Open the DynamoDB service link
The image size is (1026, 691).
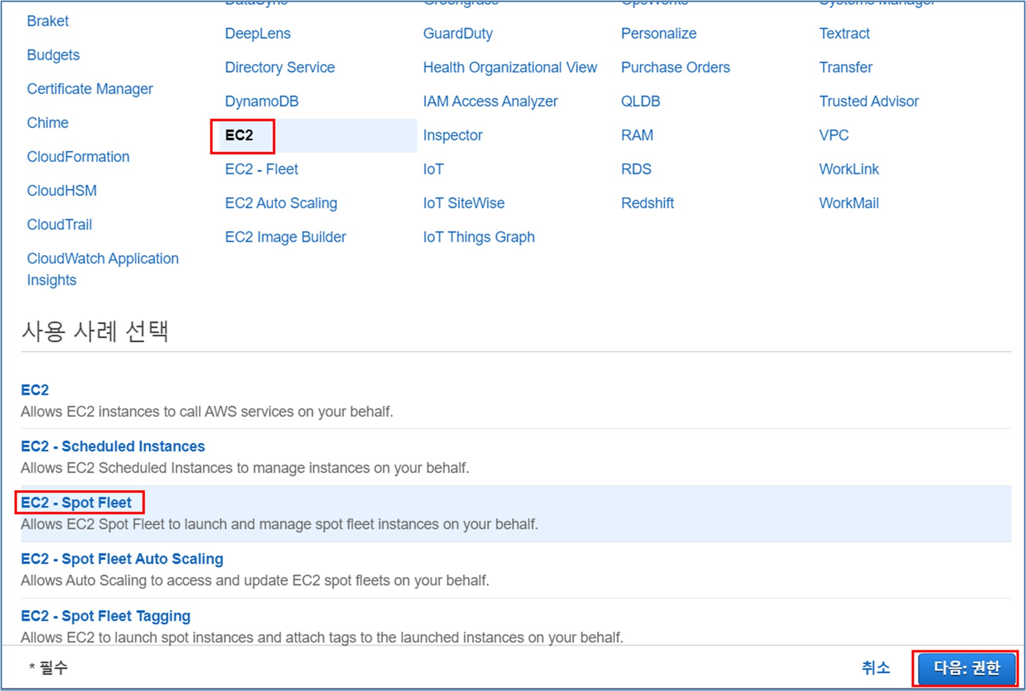click(x=261, y=101)
